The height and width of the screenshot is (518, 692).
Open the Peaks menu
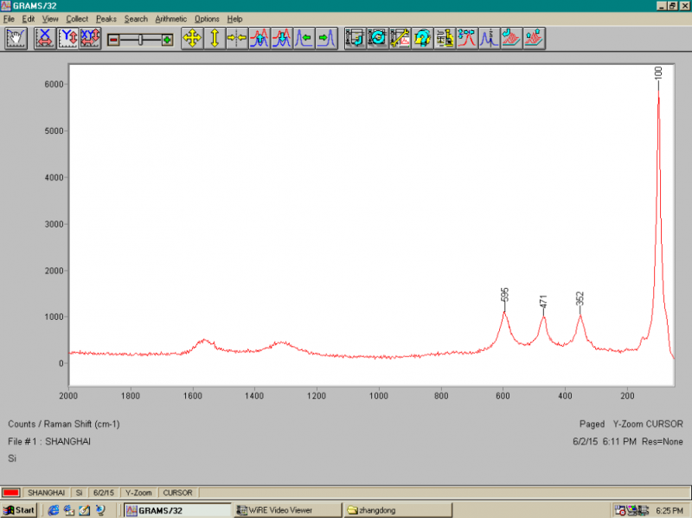pos(106,19)
